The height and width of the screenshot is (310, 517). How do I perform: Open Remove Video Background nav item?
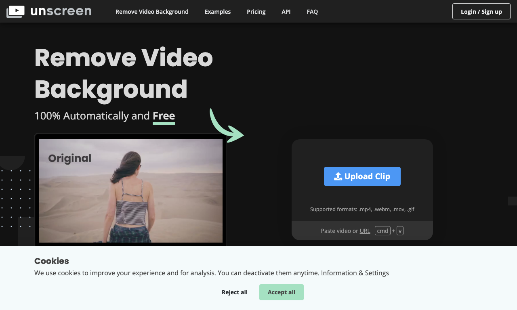[152, 12]
